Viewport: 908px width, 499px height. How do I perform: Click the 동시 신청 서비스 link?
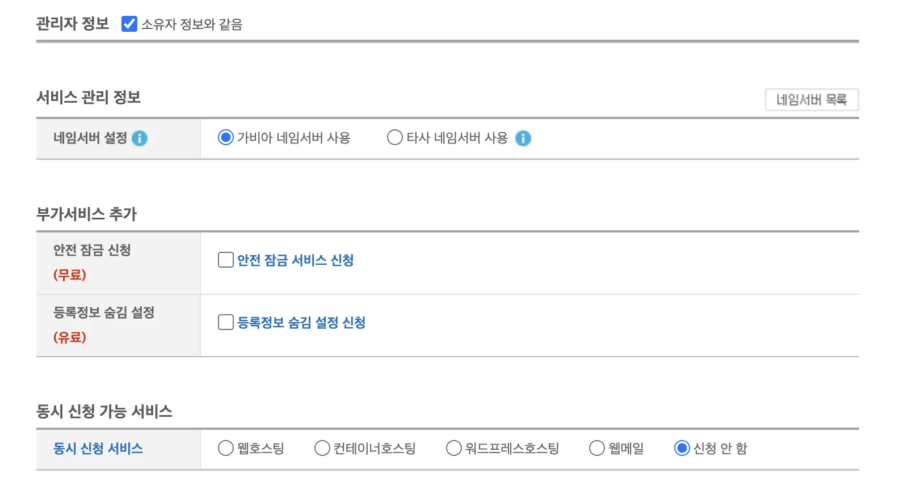(98, 449)
